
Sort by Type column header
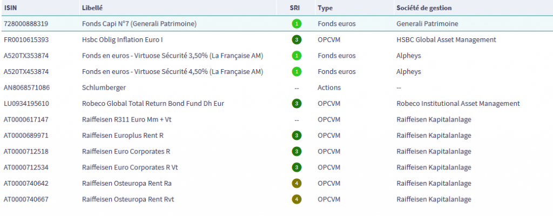pyautogui.click(x=325, y=8)
